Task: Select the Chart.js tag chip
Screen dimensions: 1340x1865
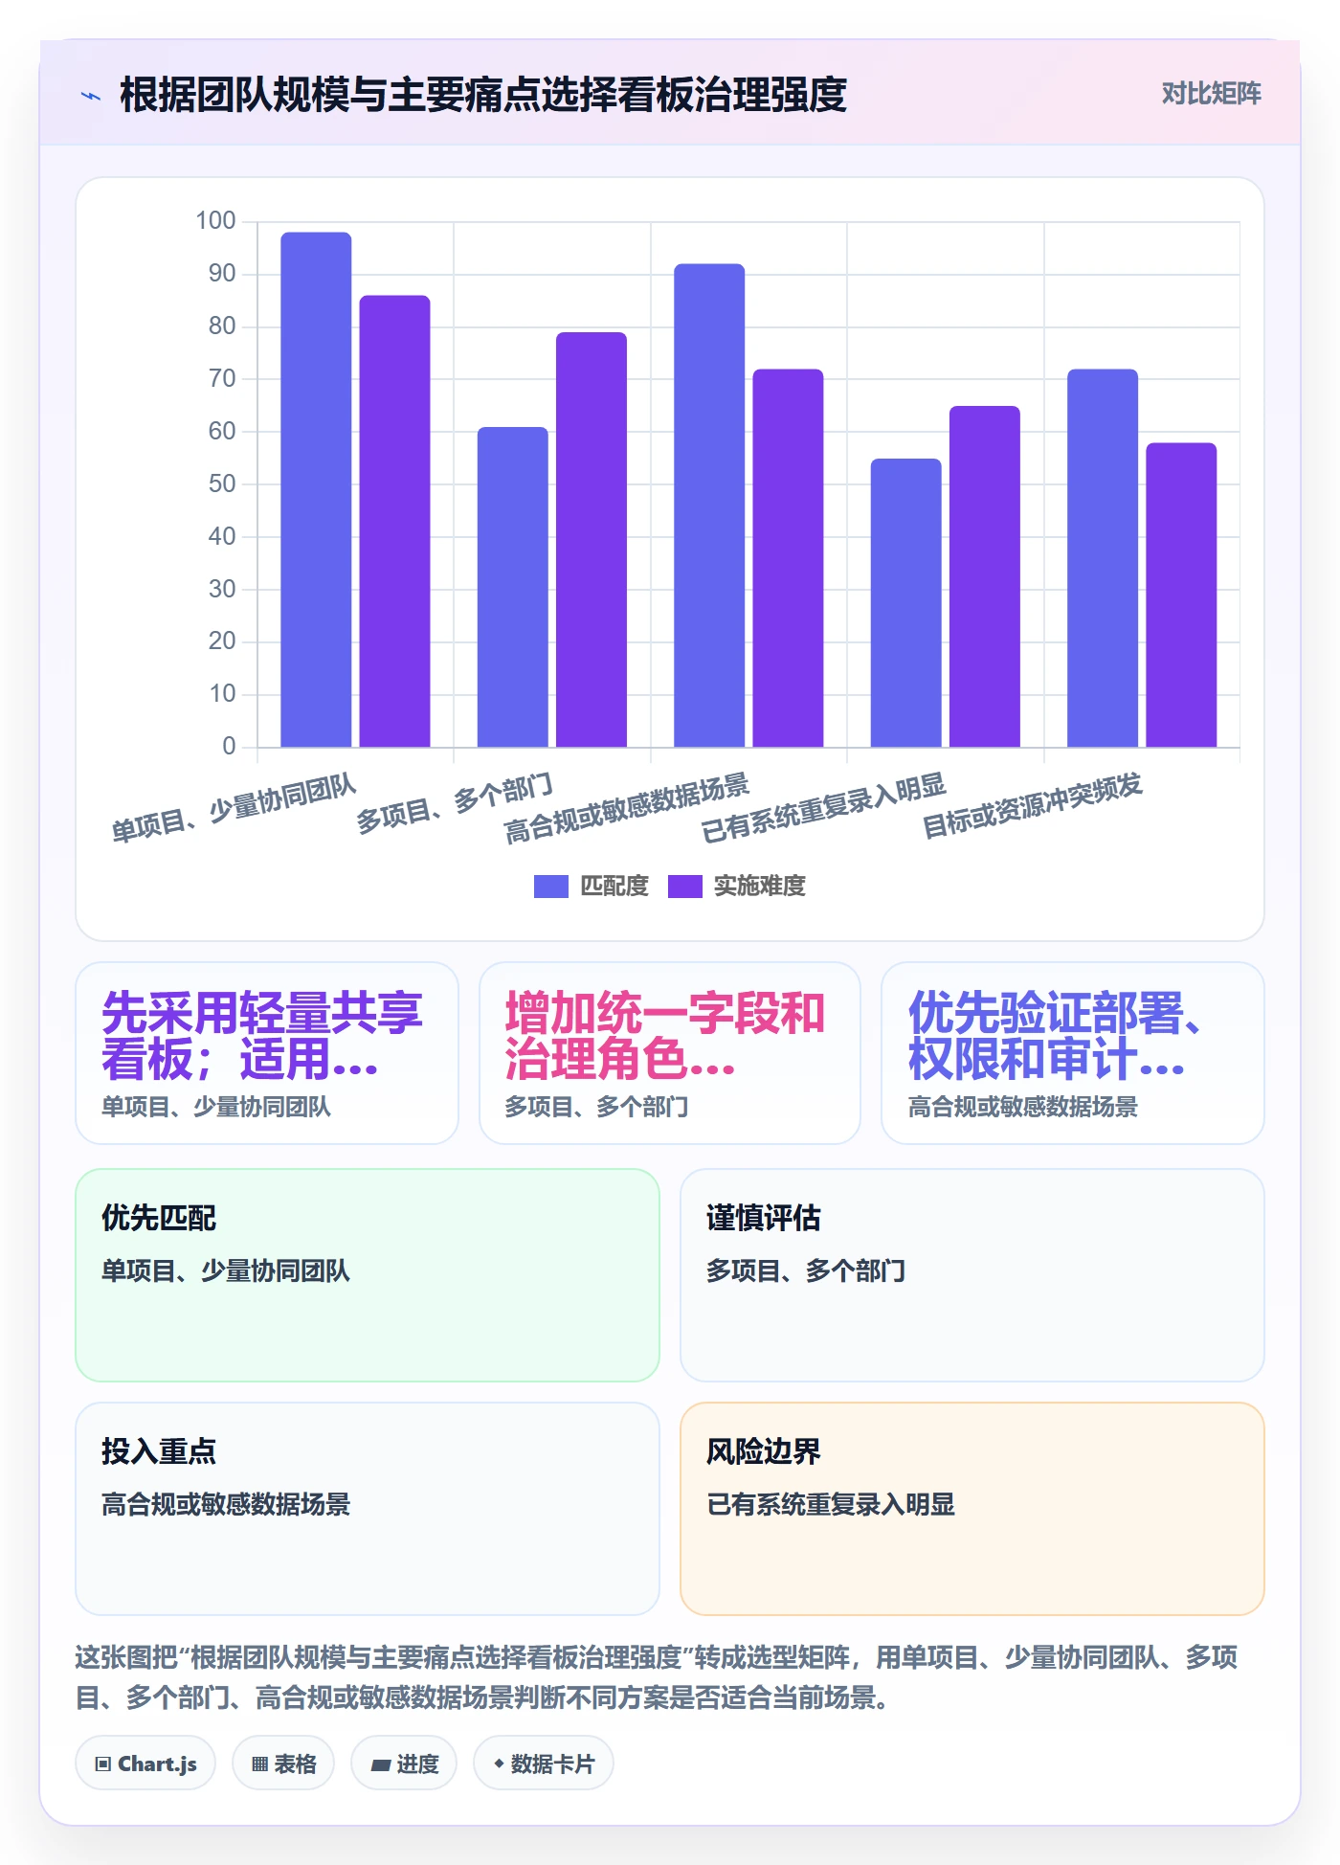Action: tap(145, 1764)
